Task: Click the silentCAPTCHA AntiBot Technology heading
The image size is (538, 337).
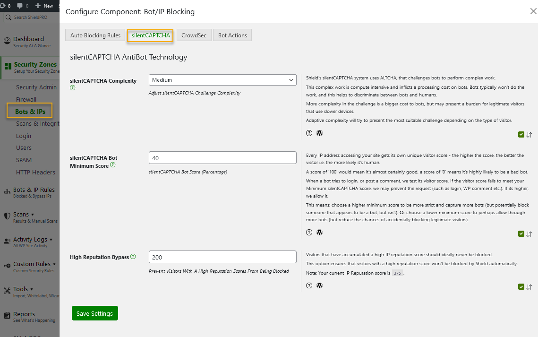Action: pyautogui.click(x=128, y=57)
